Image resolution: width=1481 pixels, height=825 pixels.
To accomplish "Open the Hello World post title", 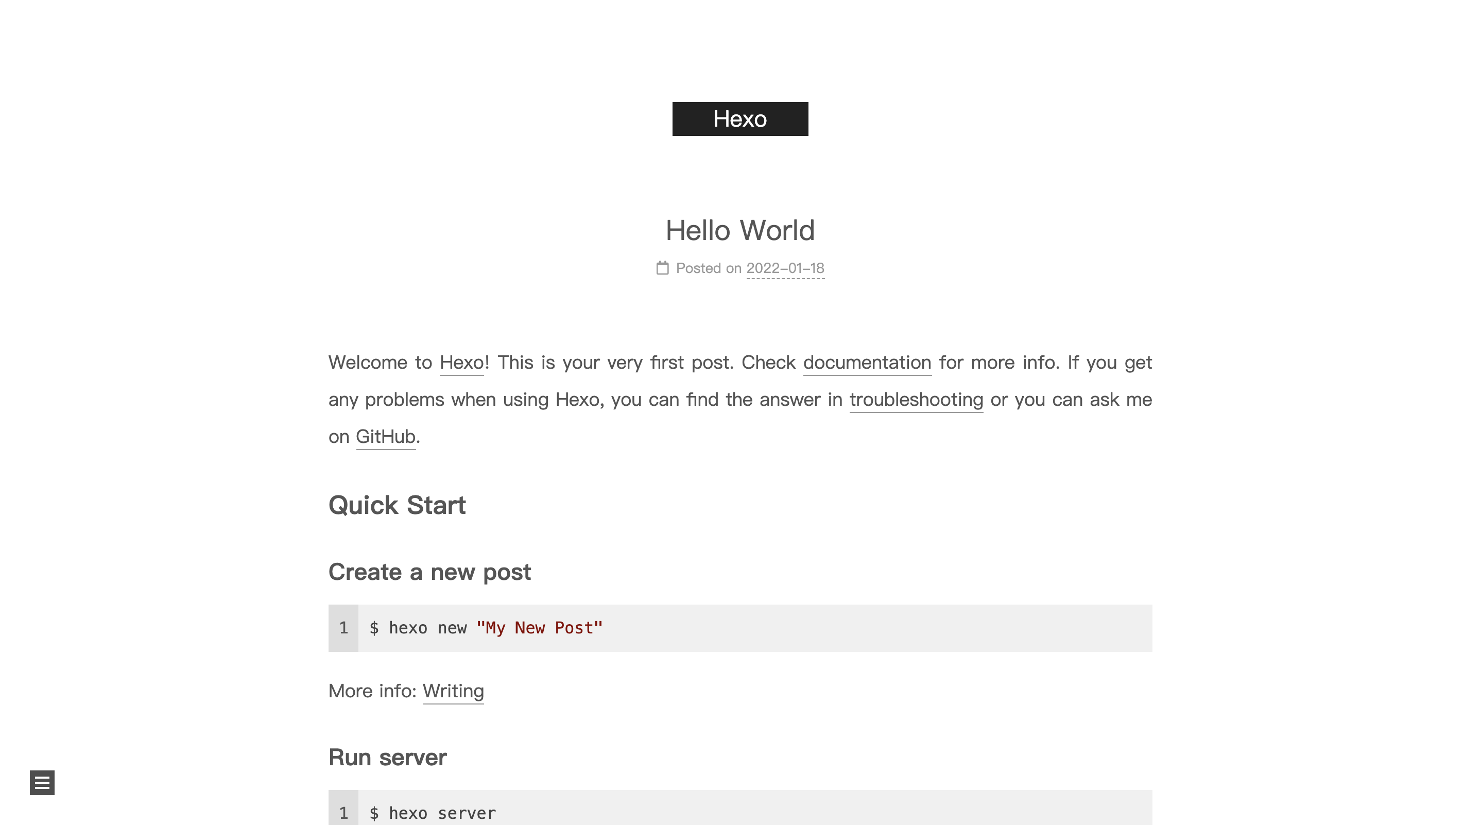I will (740, 231).
